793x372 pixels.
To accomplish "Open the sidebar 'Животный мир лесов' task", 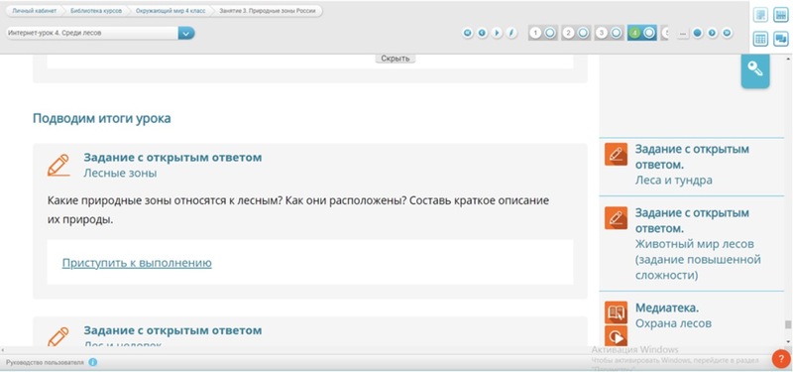I will click(698, 244).
